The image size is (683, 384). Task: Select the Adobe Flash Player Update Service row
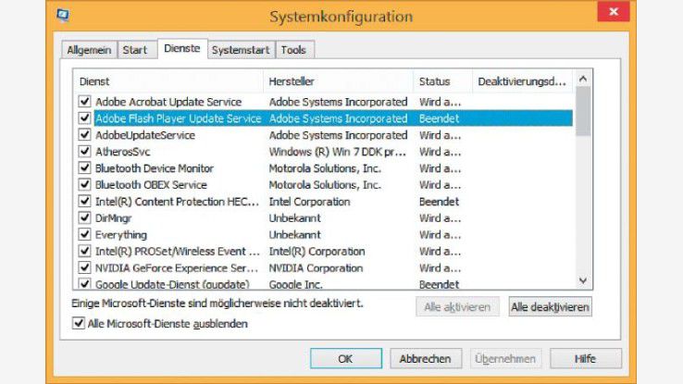pyautogui.click(x=179, y=118)
